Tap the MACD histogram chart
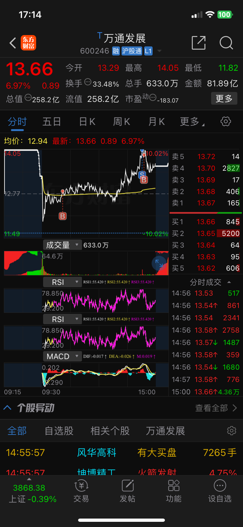 pyautogui.click(x=86, y=375)
